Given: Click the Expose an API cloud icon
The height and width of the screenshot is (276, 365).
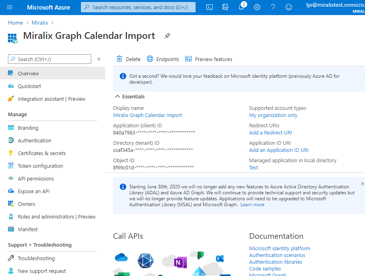Looking at the screenshot, I should (11, 191).
